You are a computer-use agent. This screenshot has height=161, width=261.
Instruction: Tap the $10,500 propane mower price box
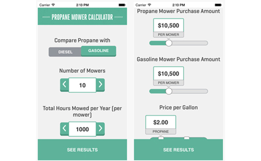168,25
